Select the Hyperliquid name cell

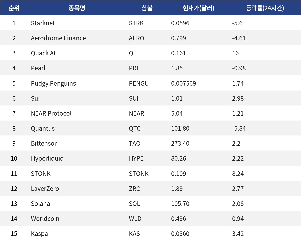tap(77, 158)
